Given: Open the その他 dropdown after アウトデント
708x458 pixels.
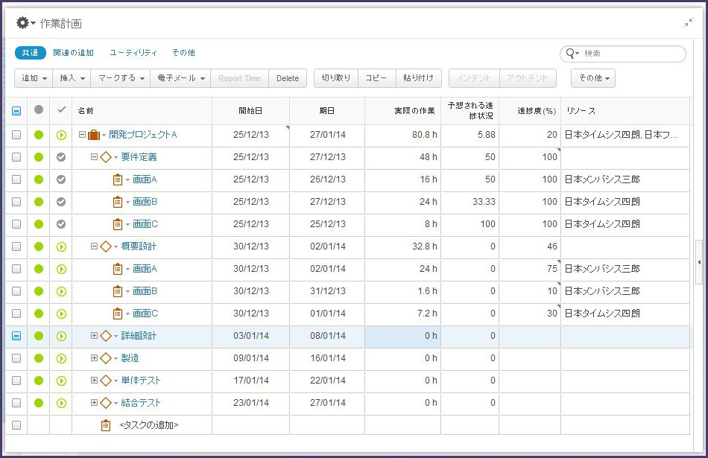Looking at the screenshot, I should pos(593,78).
